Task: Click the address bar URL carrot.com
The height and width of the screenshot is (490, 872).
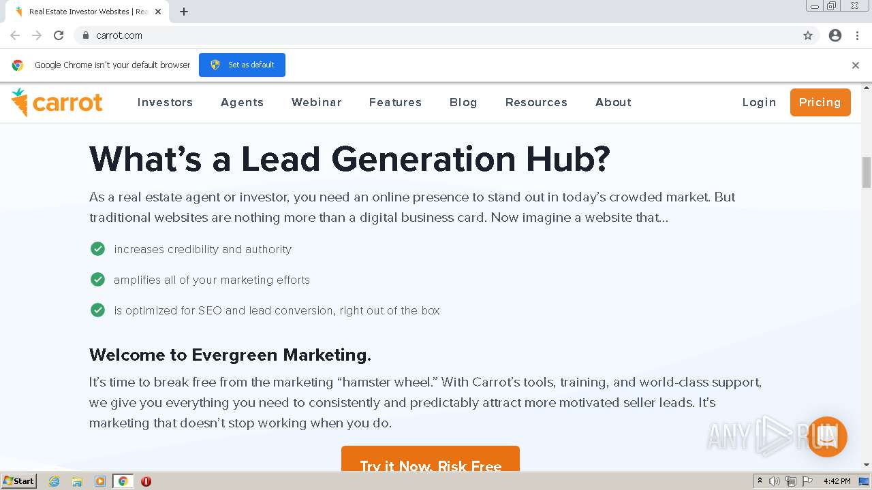Action: pyautogui.click(x=119, y=35)
